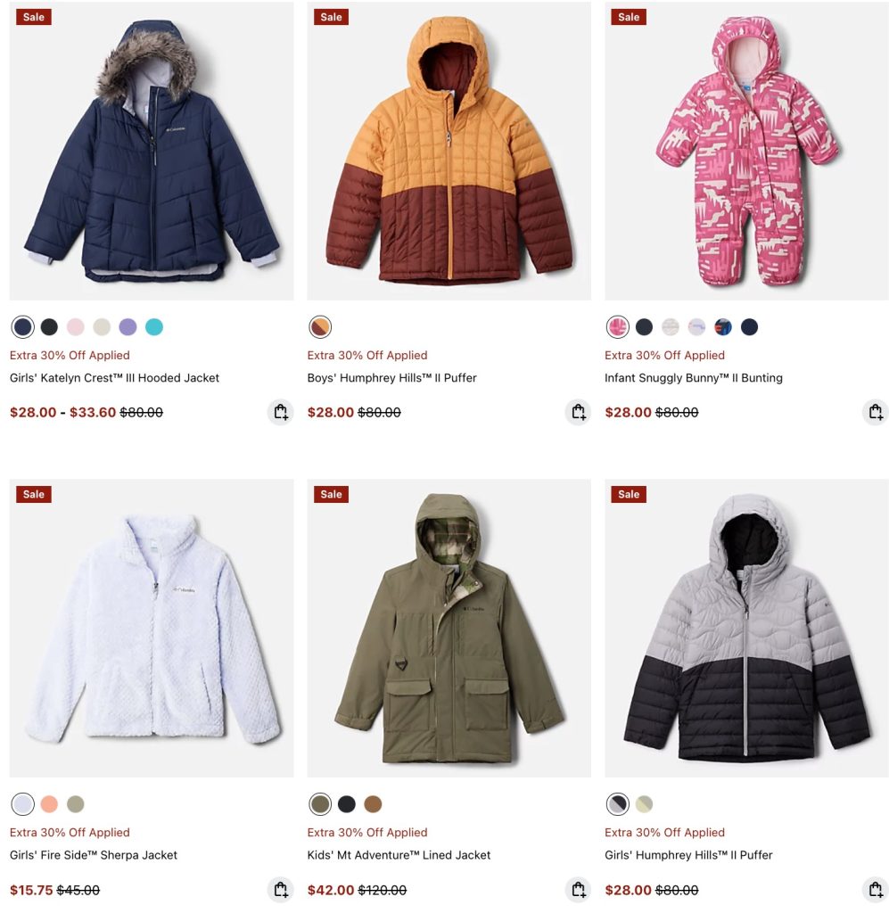
Task: Select pale green swatch for Girls' Humphrey Hills Puffer
Action: 645,804
